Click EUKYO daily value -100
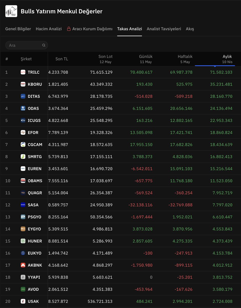The image size is (241, 308). (x=147, y=253)
